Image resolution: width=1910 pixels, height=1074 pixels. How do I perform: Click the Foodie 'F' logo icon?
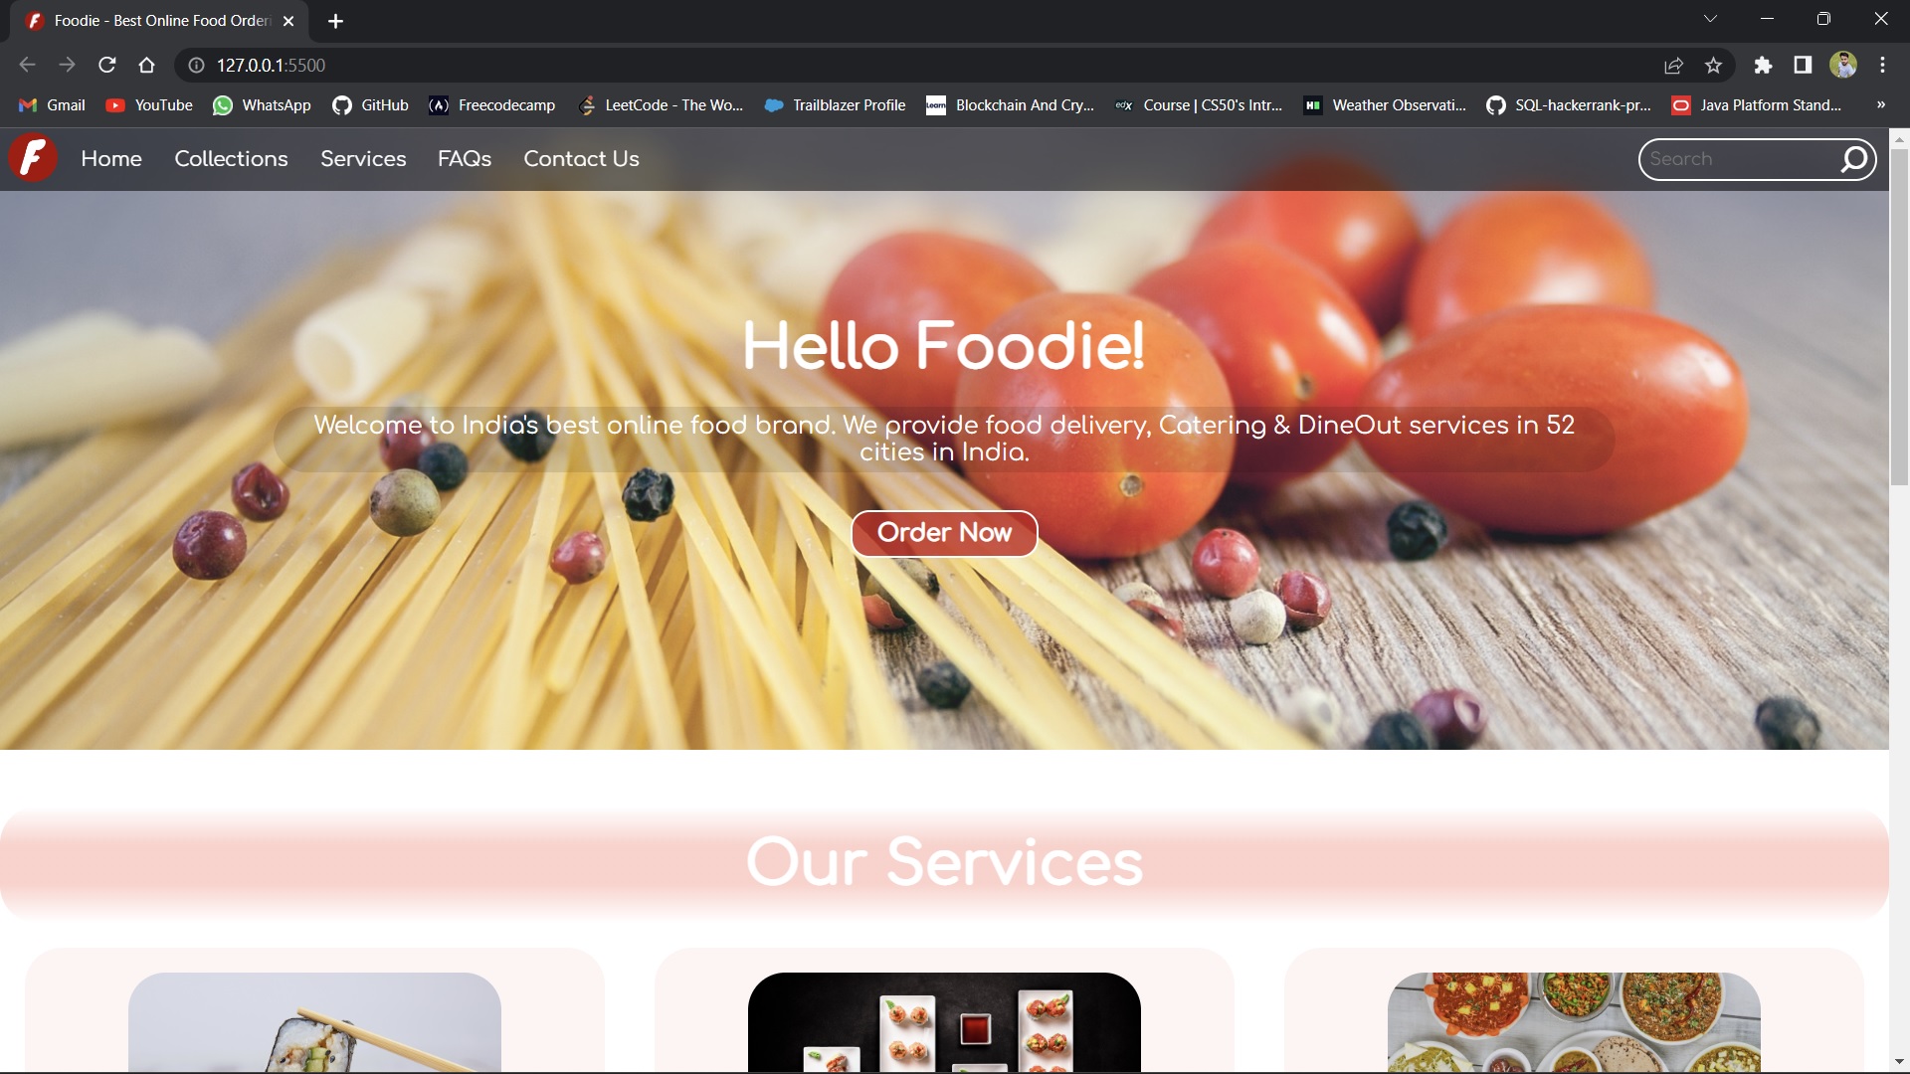[33, 157]
